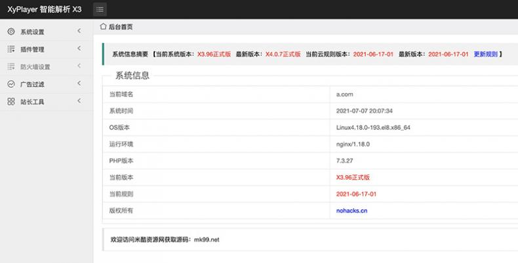Click the 系统设置 gear icon
Screen dimensions: 518x263
click(11, 31)
